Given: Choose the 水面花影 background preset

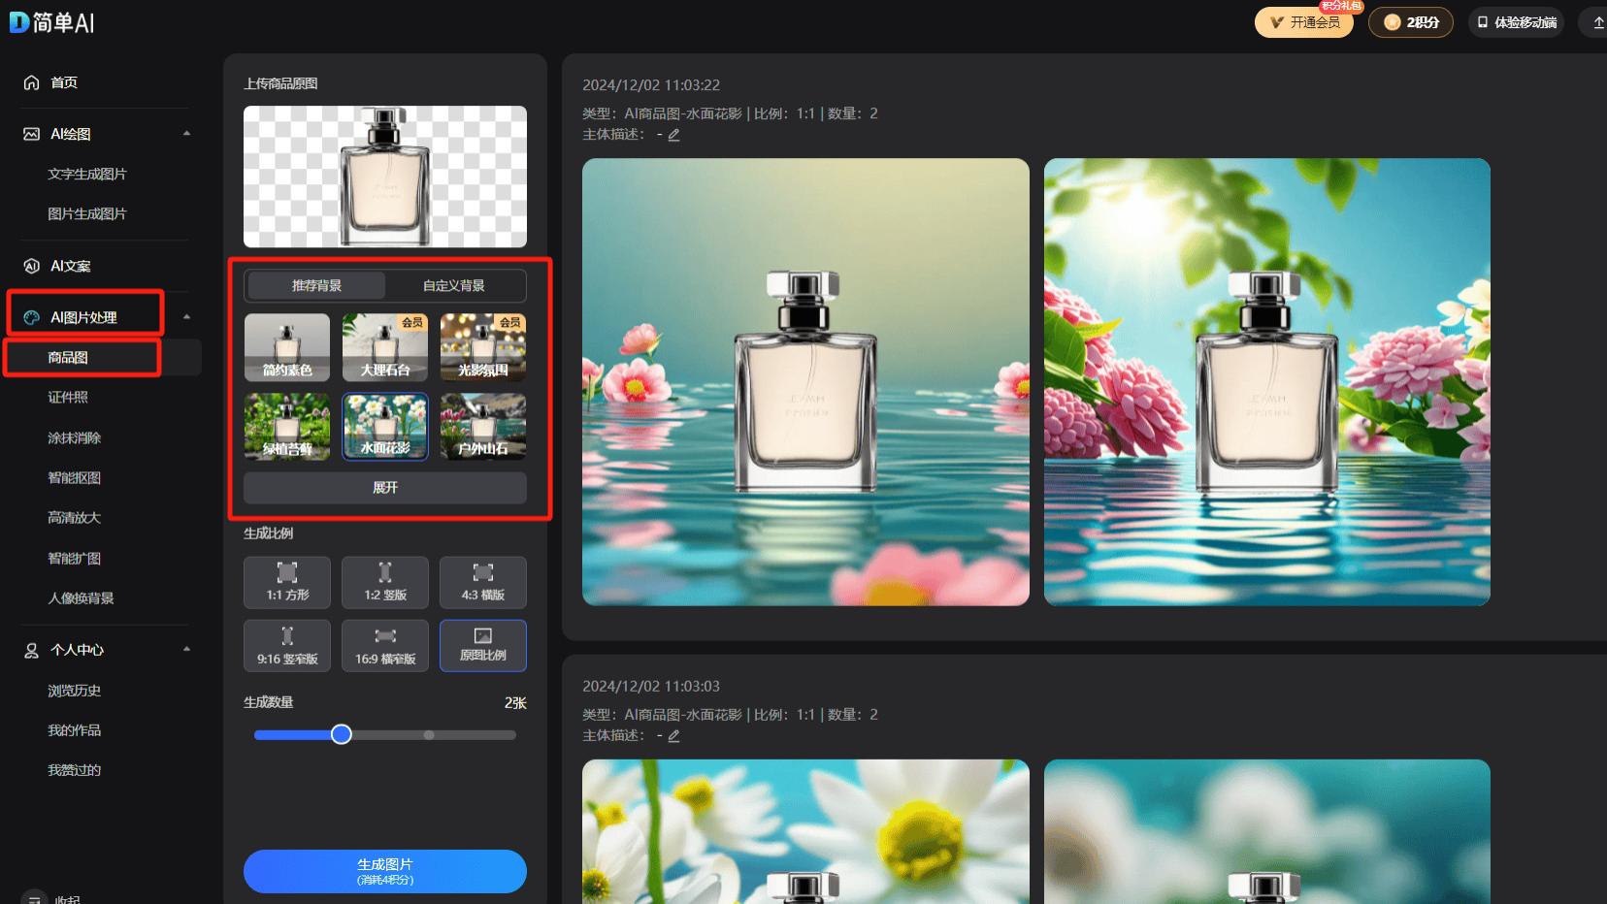Looking at the screenshot, I should coord(385,426).
